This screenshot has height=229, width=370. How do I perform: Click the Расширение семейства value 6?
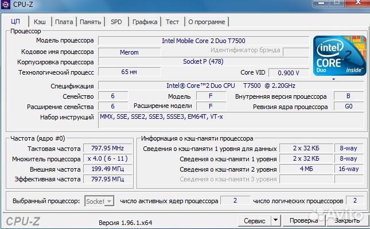[113, 106]
